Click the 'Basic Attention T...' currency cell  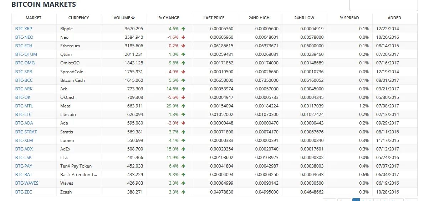(x=79, y=175)
